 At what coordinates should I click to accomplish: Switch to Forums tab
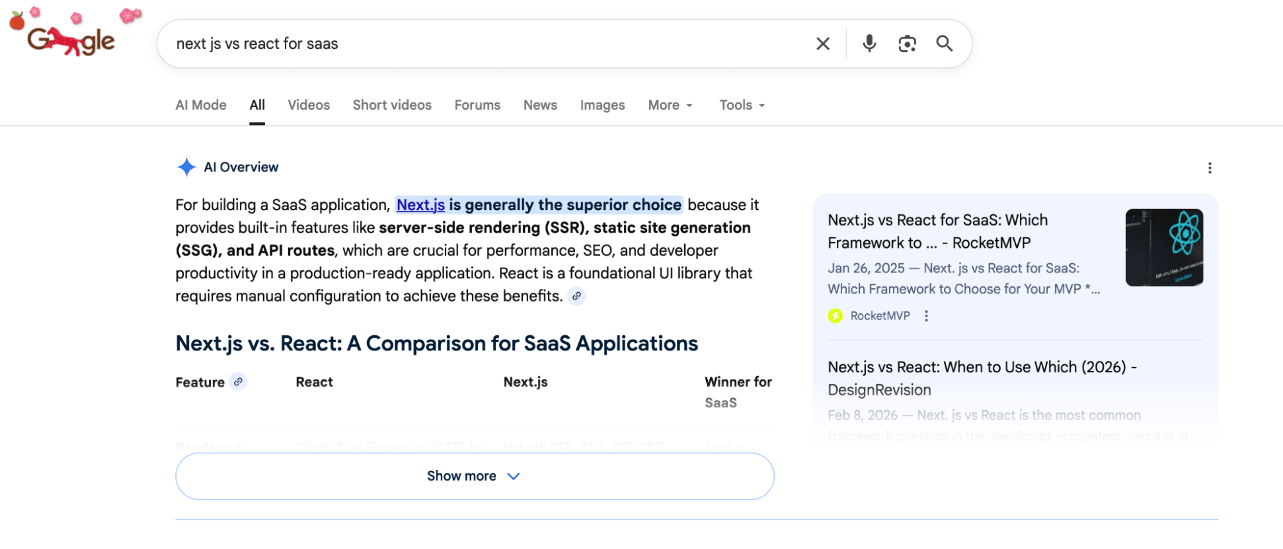478,105
